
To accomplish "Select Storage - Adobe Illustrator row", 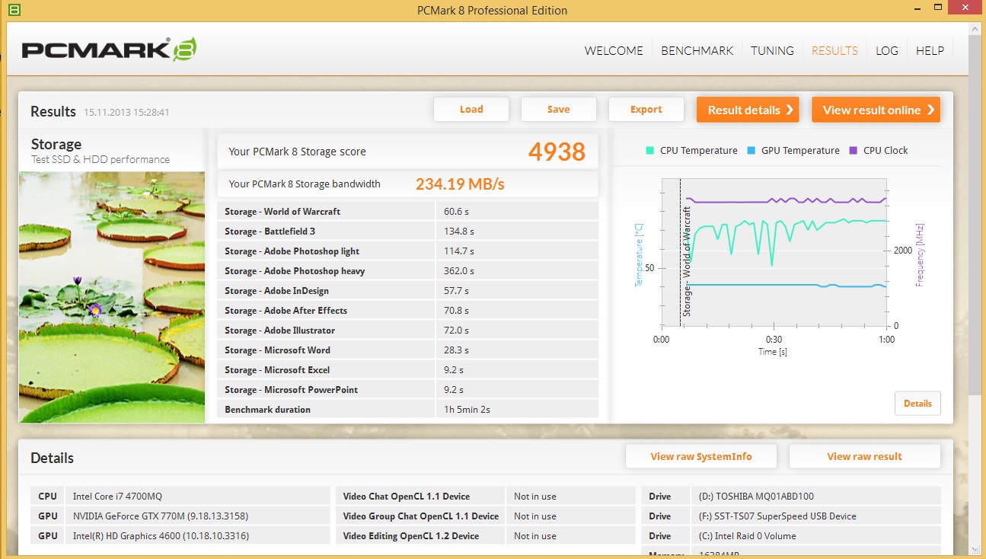I will tap(407, 330).
